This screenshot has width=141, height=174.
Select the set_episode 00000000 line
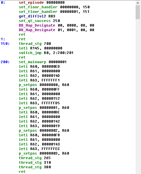click(42, 3)
